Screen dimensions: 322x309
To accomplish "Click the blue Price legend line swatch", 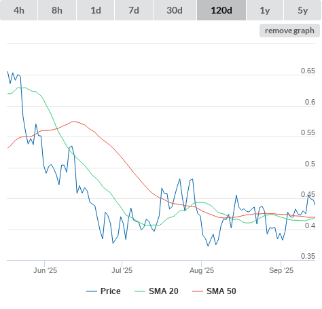I will (92, 291).
